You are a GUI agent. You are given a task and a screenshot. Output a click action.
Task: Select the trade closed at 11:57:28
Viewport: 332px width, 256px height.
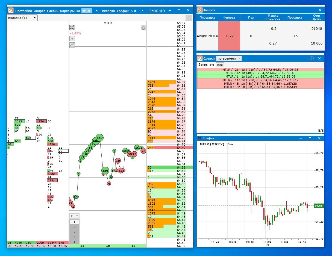260,83
